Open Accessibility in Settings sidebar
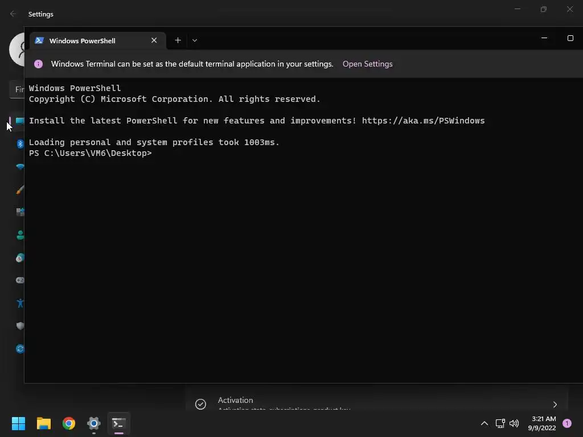The image size is (583, 437). [20, 303]
